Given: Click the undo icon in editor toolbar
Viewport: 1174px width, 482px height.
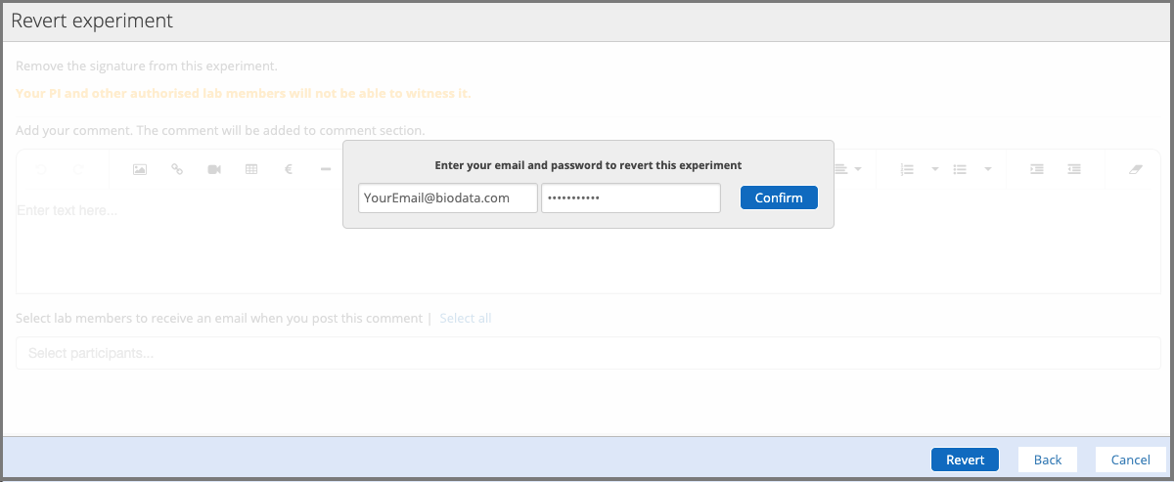Looking at the screenshot, I should [40, 169].
